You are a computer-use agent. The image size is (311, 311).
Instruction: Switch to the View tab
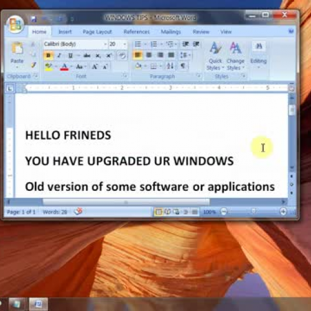pos(226,32)
